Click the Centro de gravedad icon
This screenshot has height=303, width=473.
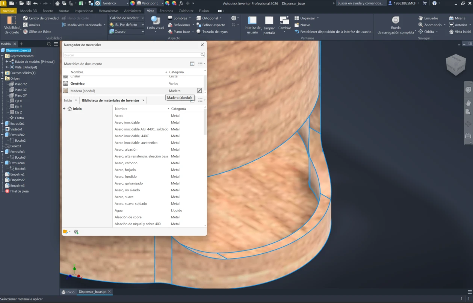[x=25, y=18]
